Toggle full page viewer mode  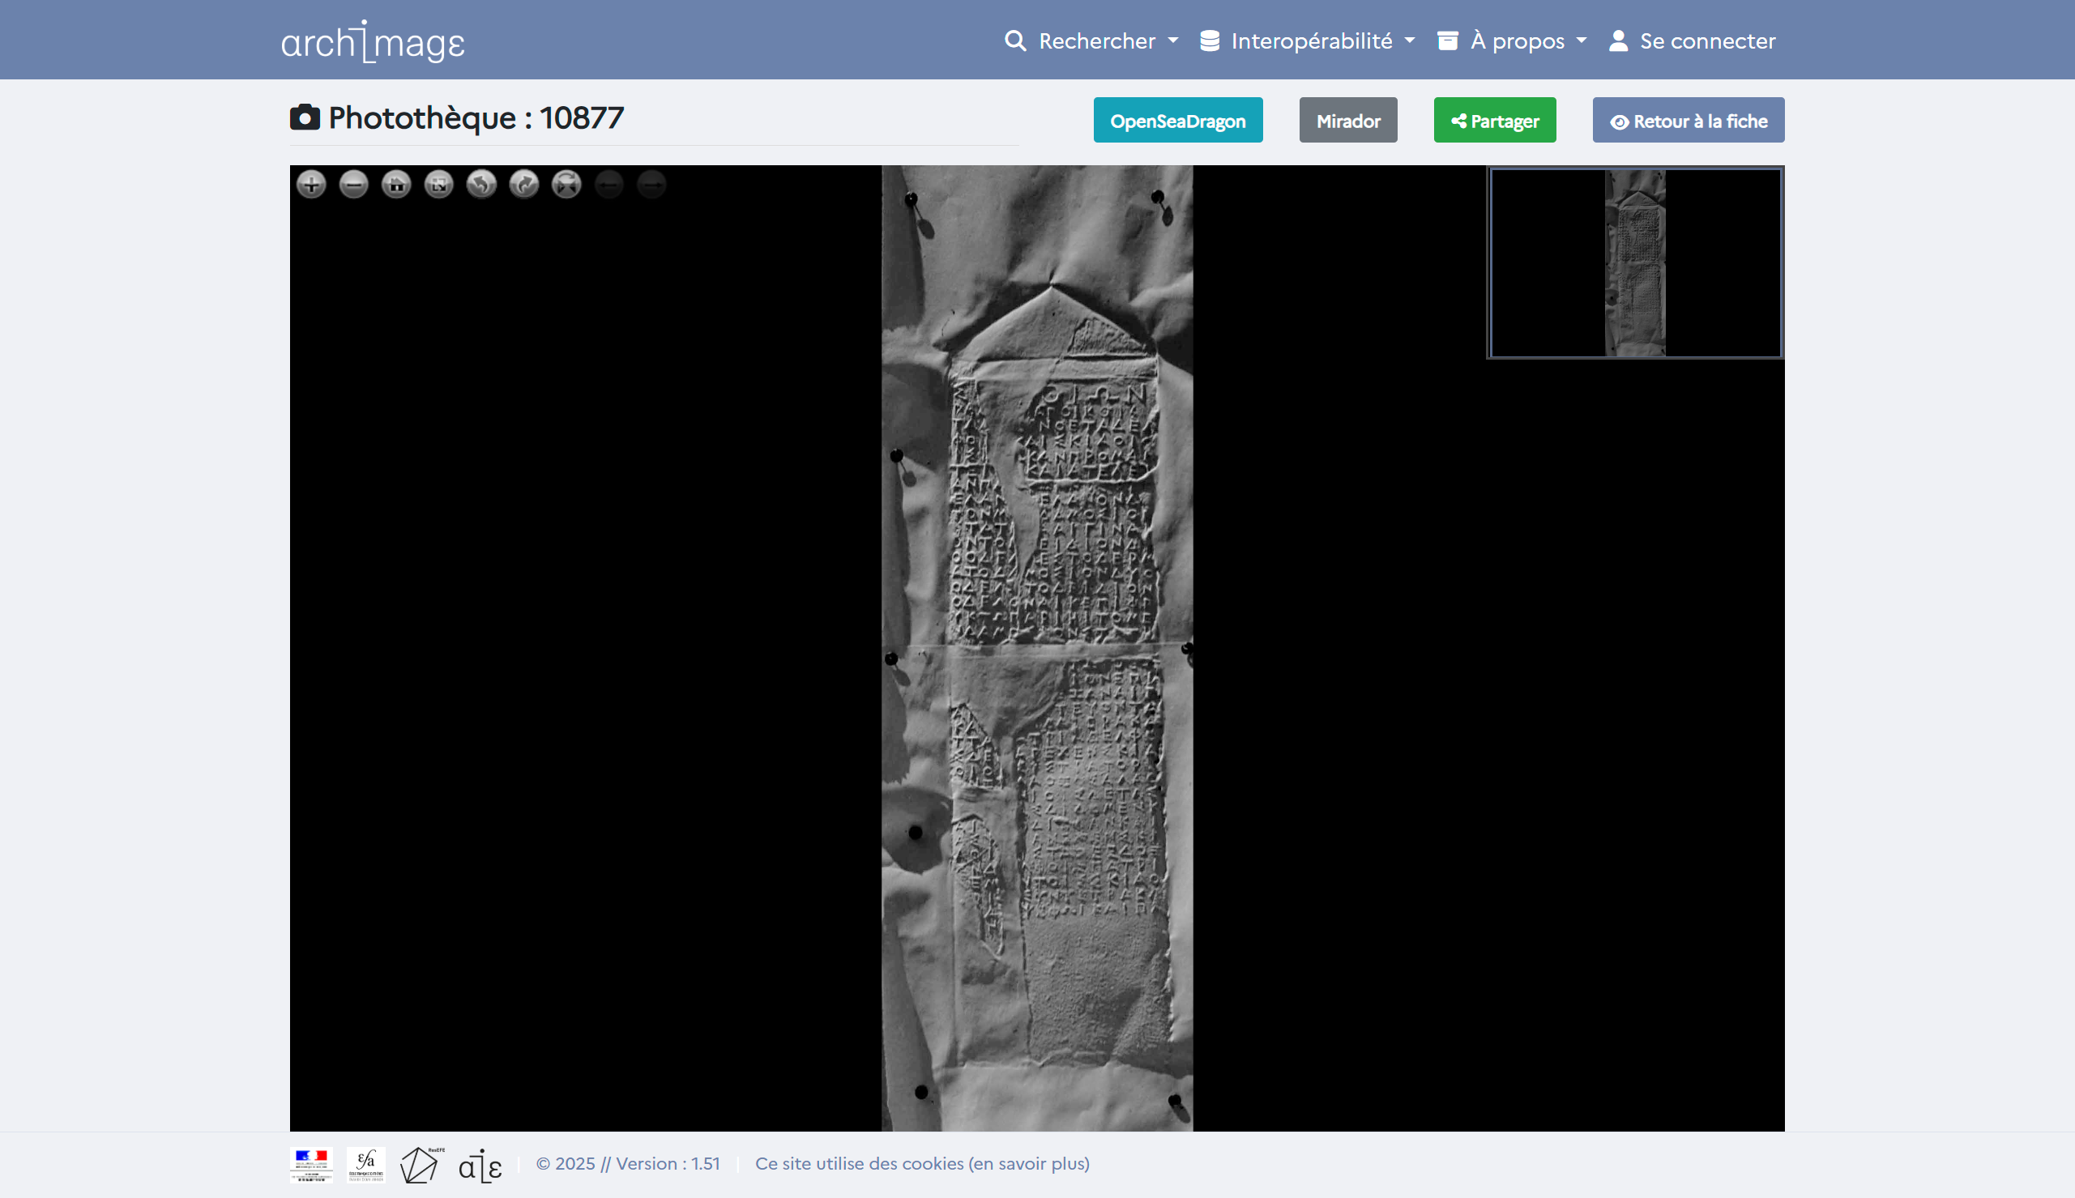coord(438,185)
